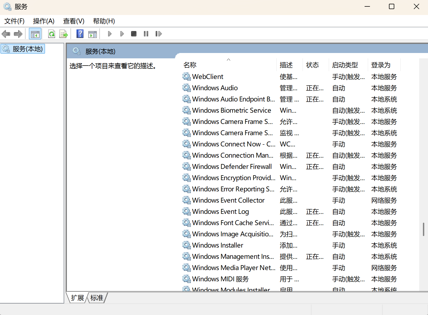Click 自动(触发... for Windows Biometric Service
Screen dimensions: 428x315
(x=349, y=110)
